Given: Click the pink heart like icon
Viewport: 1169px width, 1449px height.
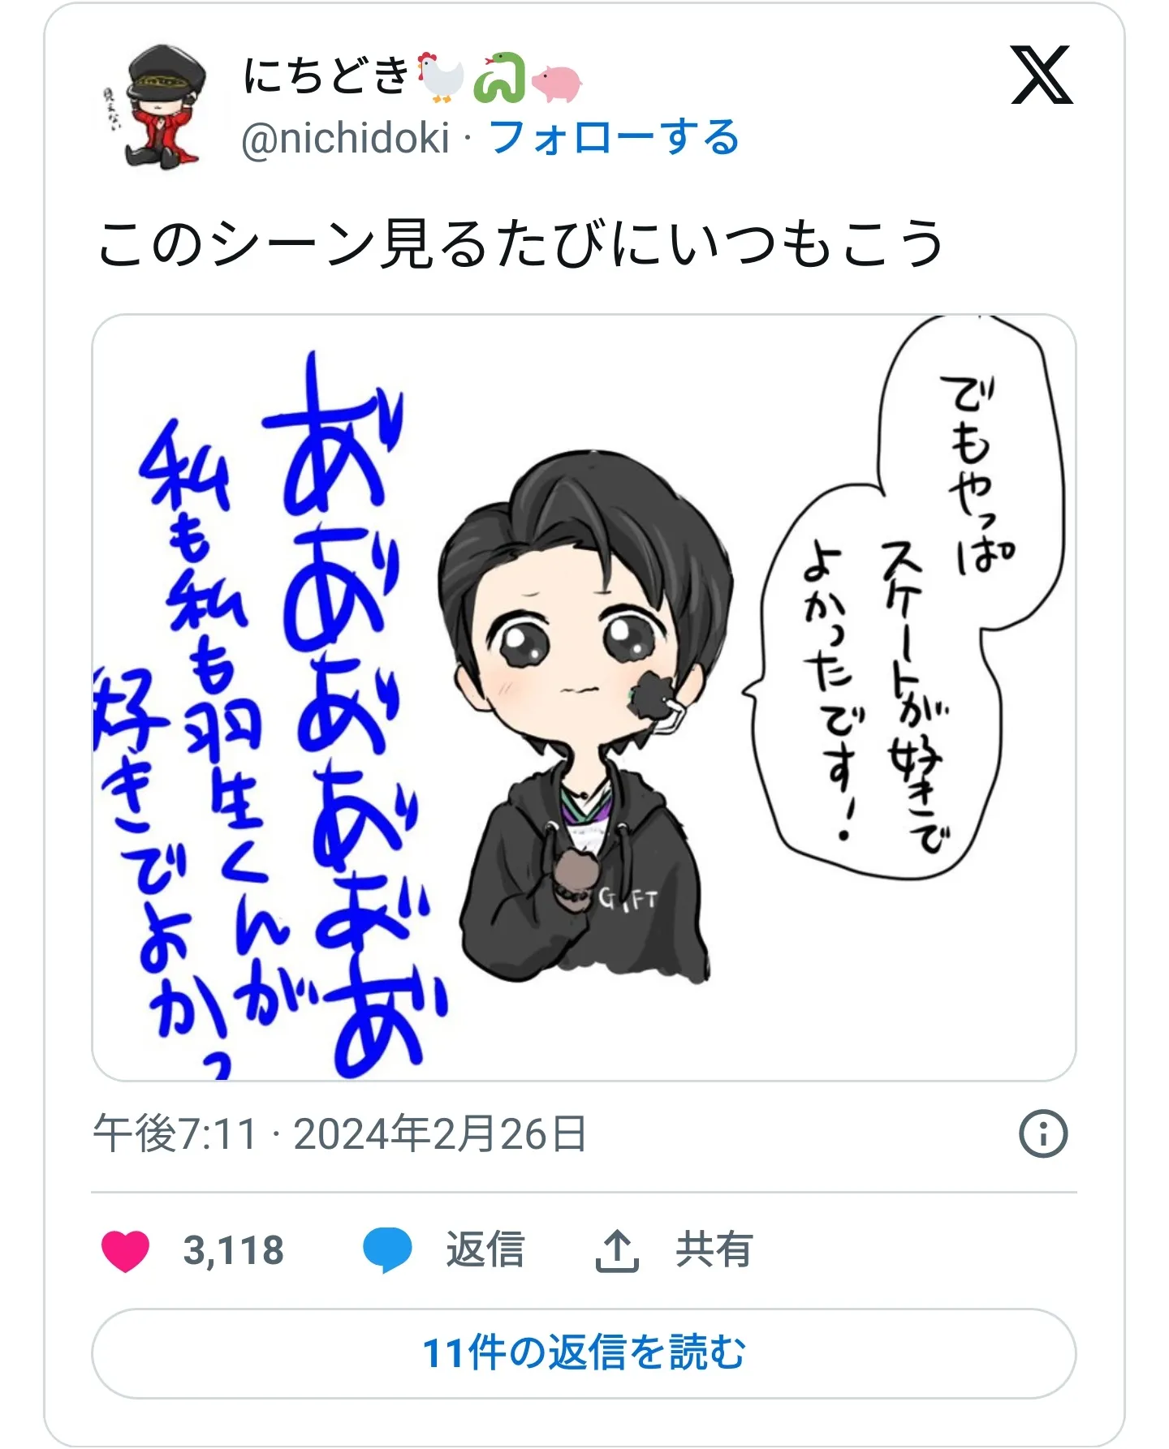Looking at the screenshot, I should (x=125, y=1250).
